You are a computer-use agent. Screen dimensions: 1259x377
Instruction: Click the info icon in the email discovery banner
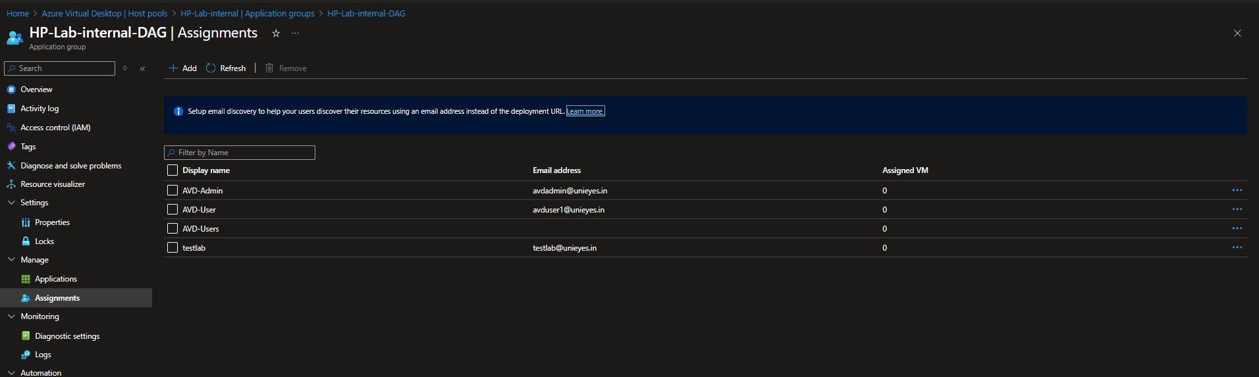pos(178,111)
